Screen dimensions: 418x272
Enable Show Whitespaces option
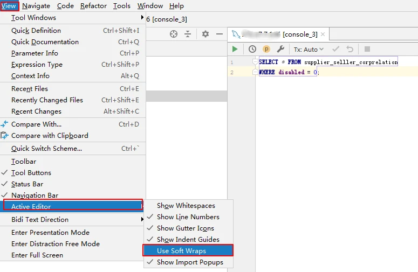pyautogui.click(x=188, y=205)
